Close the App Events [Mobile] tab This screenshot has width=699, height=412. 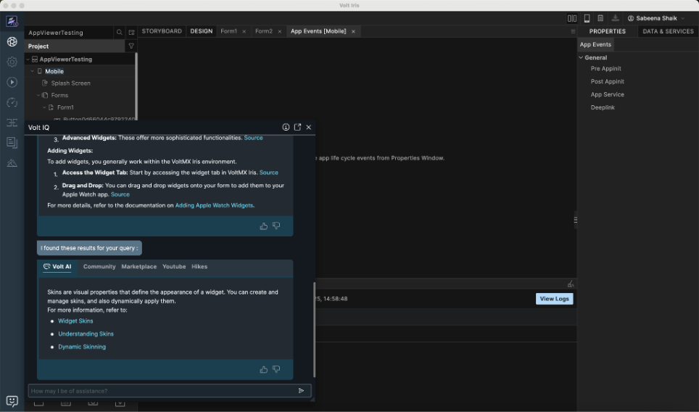[353, 32]
